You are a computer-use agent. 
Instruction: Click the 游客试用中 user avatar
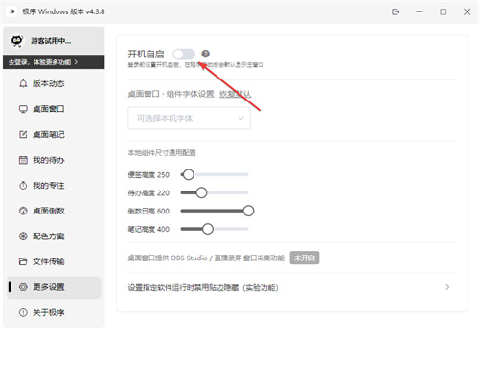coord(16,41)
